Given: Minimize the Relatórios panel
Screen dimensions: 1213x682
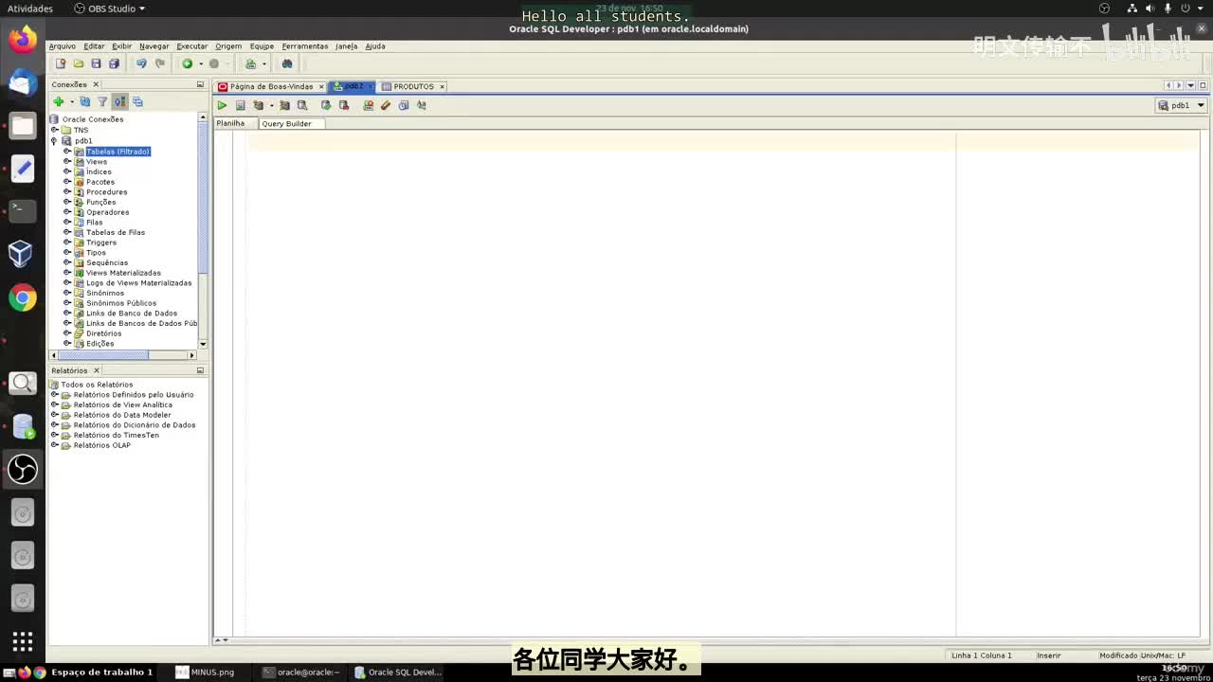Looking at the screenshot, I should 200,370.
